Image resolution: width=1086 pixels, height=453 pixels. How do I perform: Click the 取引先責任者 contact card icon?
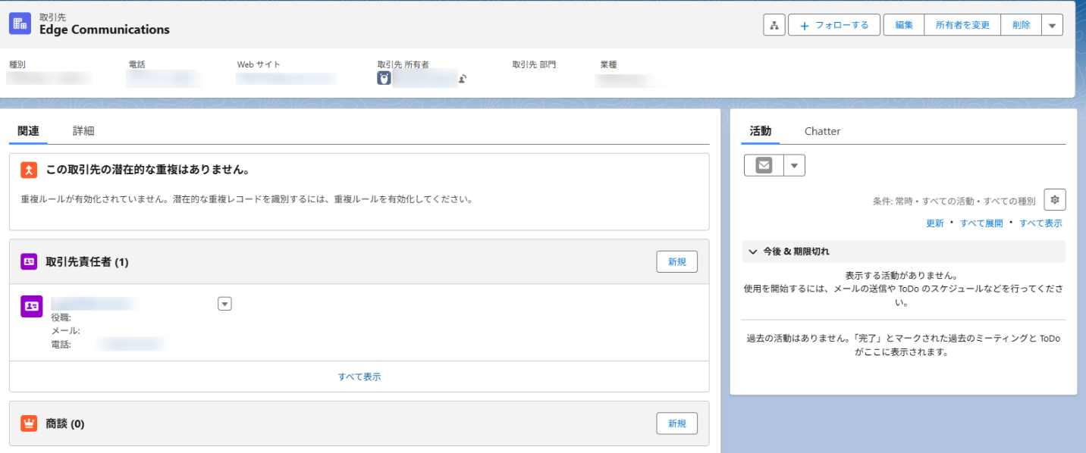(x=28, y=261)
